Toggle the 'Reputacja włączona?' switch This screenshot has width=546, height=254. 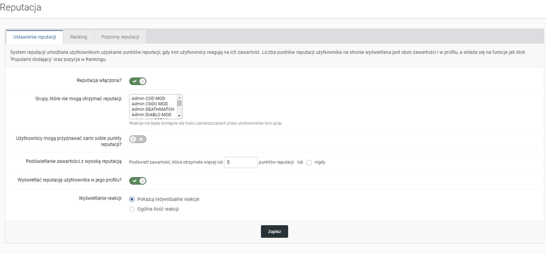click(138, 81)
